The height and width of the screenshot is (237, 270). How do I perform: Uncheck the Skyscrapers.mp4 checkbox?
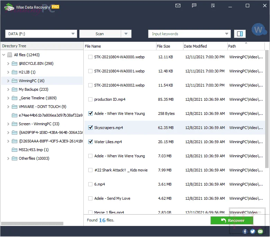(x=90, y=128)
